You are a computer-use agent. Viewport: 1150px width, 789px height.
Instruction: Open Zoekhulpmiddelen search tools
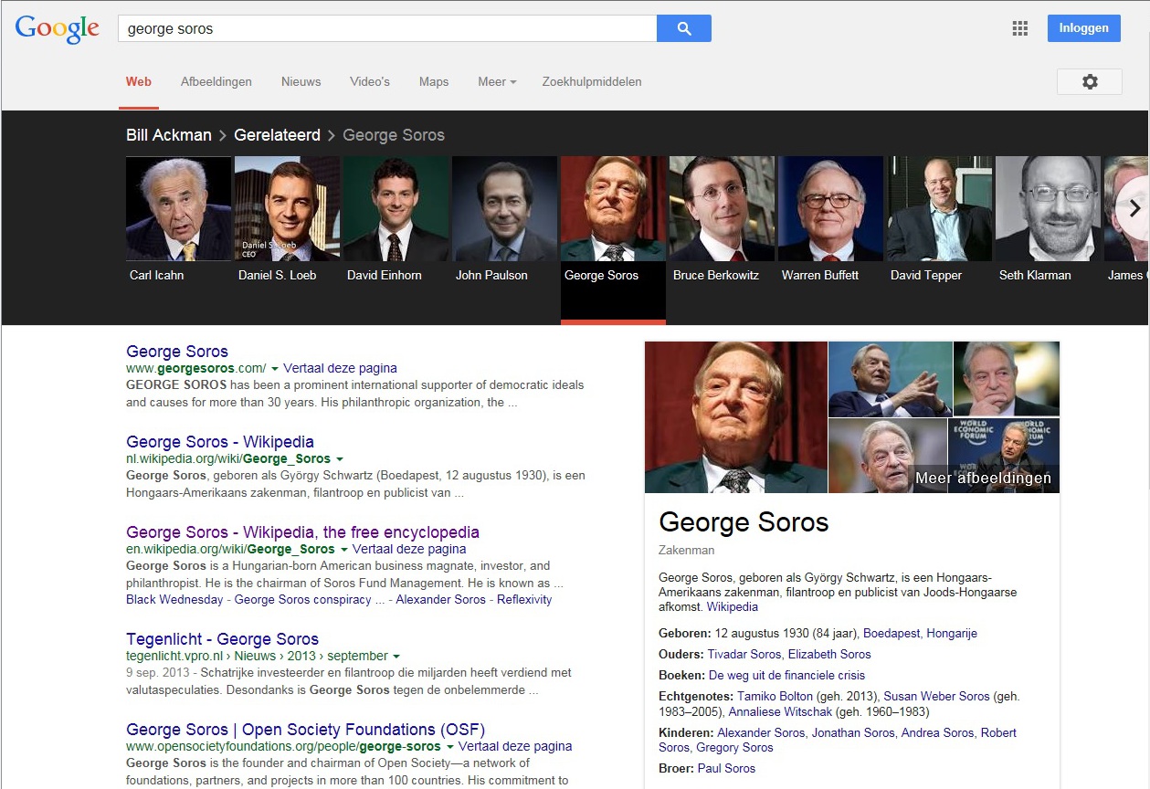click(x=592, y=81)
